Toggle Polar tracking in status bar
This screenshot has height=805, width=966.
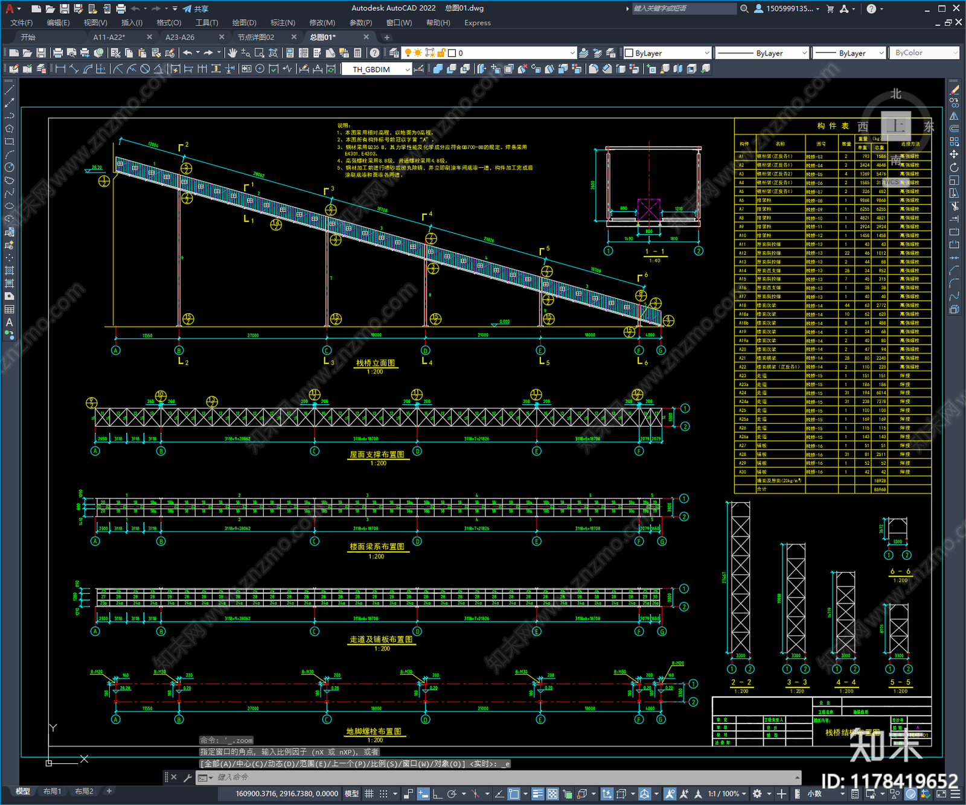click(452, 794)
